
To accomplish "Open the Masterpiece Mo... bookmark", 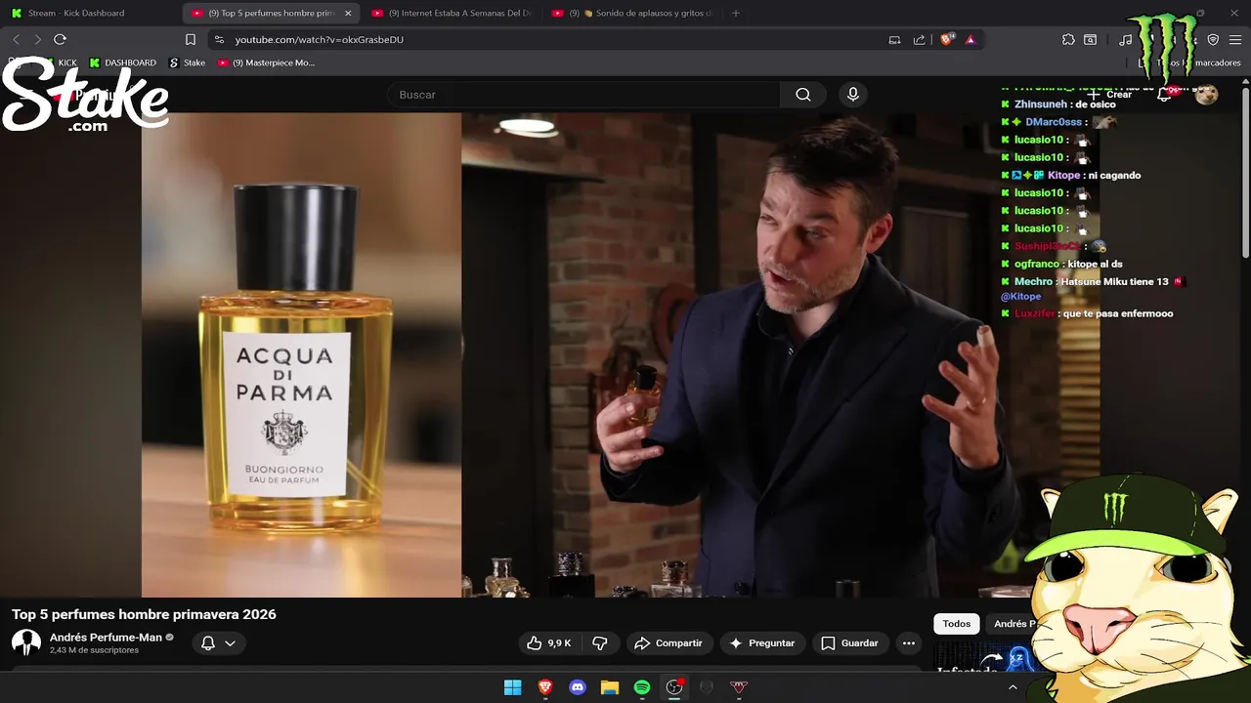I will (266, 62).
